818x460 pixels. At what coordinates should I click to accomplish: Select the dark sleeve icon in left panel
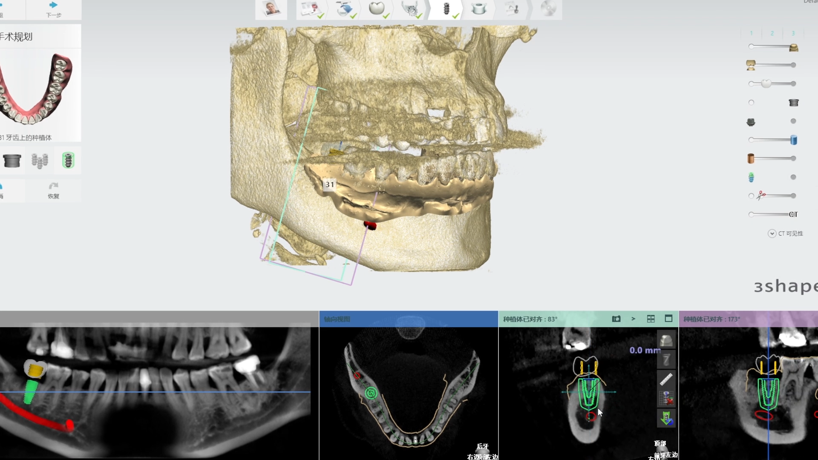12,161
